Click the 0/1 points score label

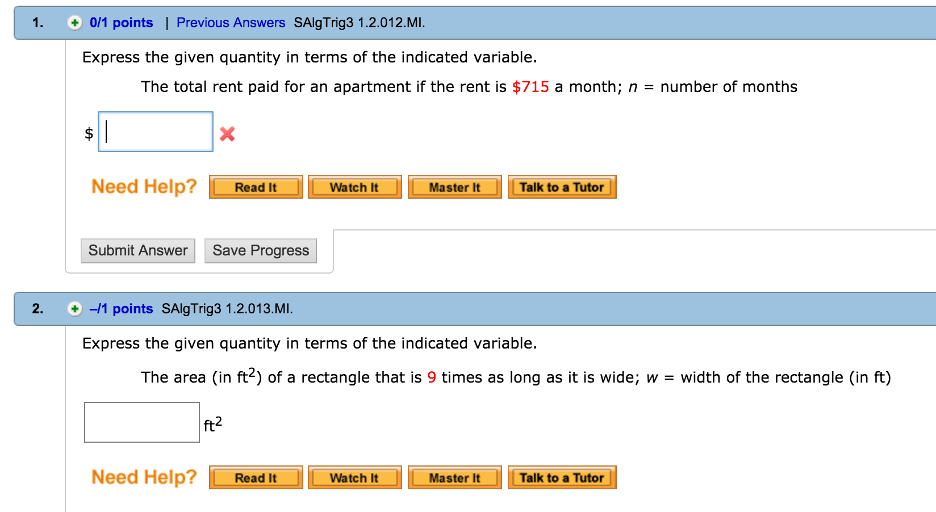tap(121, 23)
